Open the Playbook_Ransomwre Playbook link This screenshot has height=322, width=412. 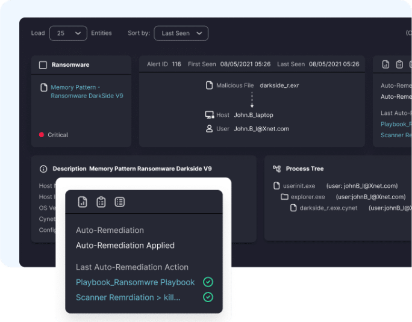[x=135, y=282]
